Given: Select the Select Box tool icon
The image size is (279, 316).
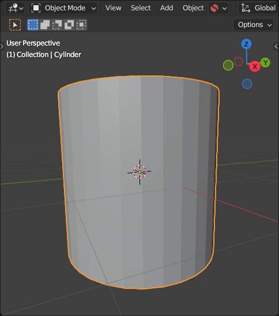Looking at the screenshot, I should click(x=15, y=25).
